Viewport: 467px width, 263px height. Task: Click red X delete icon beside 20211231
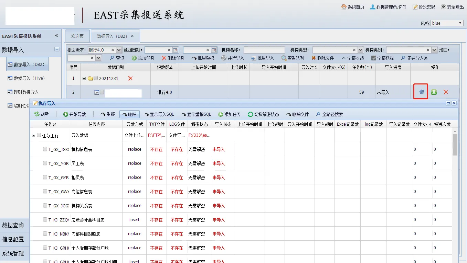[x=130, y=78]
